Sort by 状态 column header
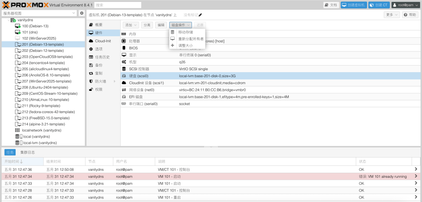The width and height of the screenshot is (422, 202). [x=384, y=161]
